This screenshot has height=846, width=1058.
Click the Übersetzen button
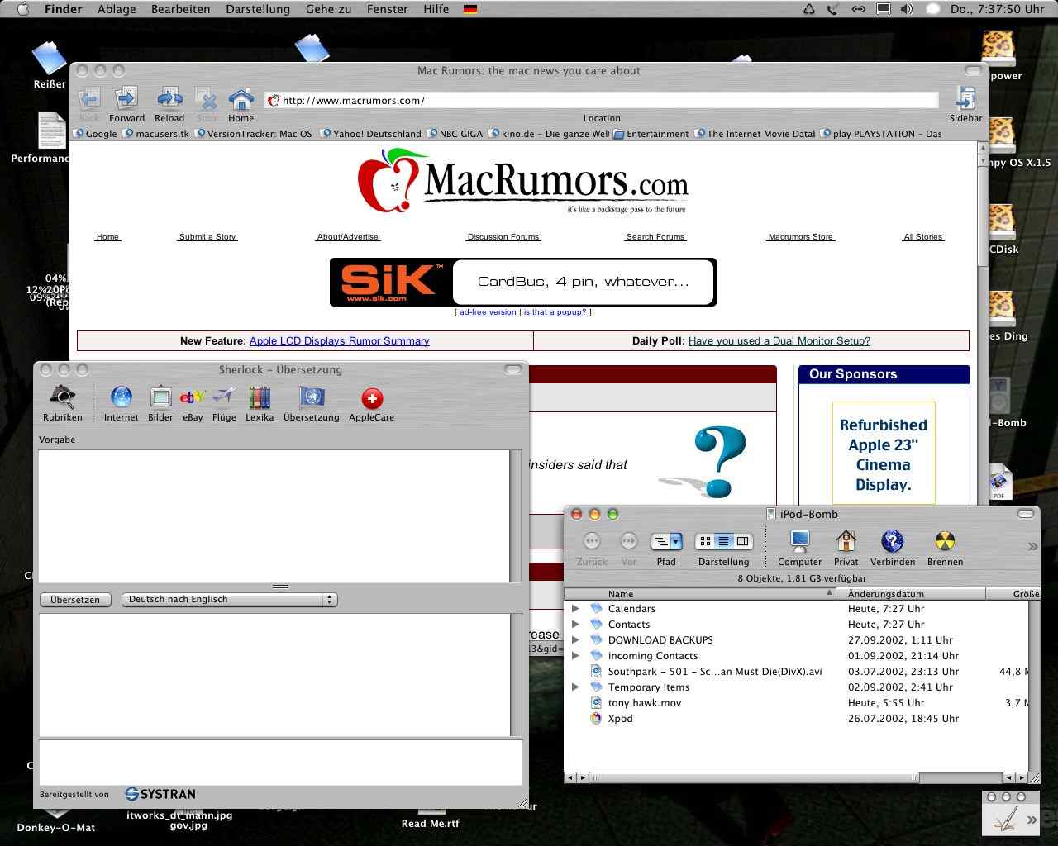(75, 600)
